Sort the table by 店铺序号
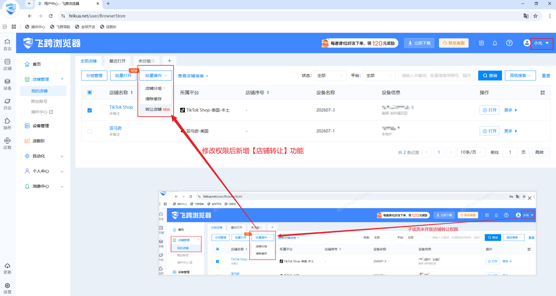Viewport: 556px width, 296px height. coord(268,93)
